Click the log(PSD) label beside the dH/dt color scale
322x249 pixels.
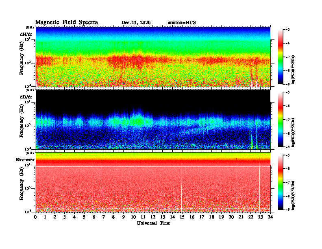(x=294, y=70)
